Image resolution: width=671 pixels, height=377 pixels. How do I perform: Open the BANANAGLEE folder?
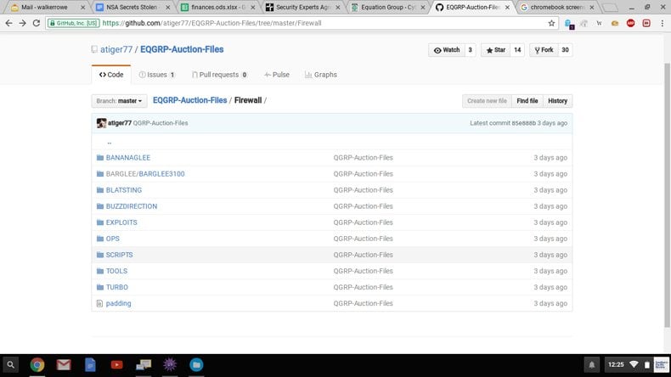pos(128,157)
